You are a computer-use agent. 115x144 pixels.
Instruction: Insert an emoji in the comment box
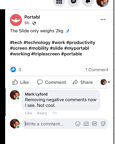point(78,124)
